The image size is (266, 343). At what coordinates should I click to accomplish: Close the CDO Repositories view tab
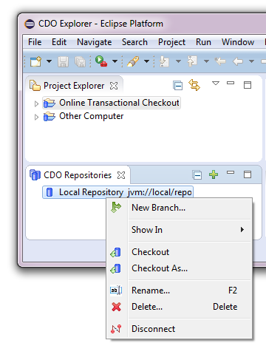point(121,175)
